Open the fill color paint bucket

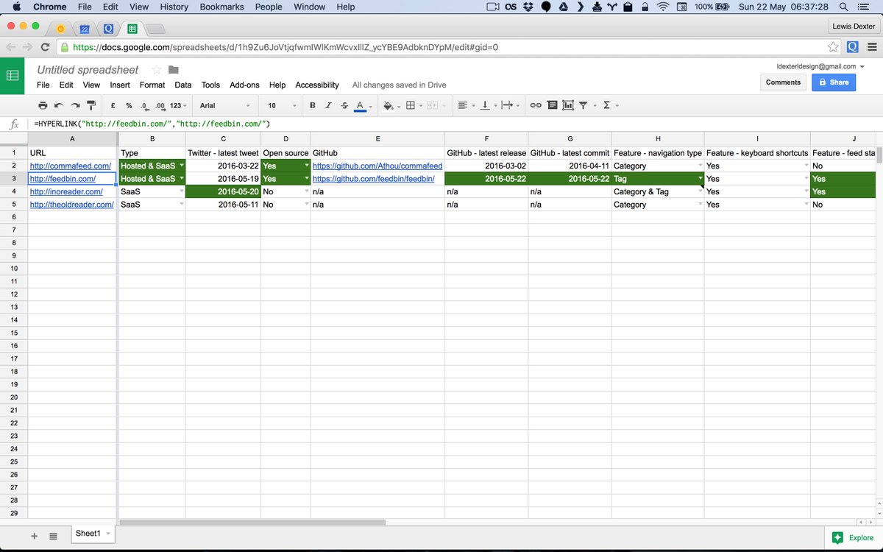click(x=388, y=105)
